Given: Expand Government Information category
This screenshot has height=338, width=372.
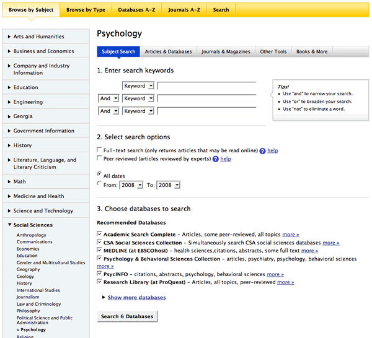Looking at the screenshot, I should tap(46, 131).
